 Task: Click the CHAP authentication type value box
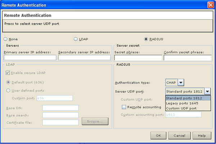coord(172,83)
